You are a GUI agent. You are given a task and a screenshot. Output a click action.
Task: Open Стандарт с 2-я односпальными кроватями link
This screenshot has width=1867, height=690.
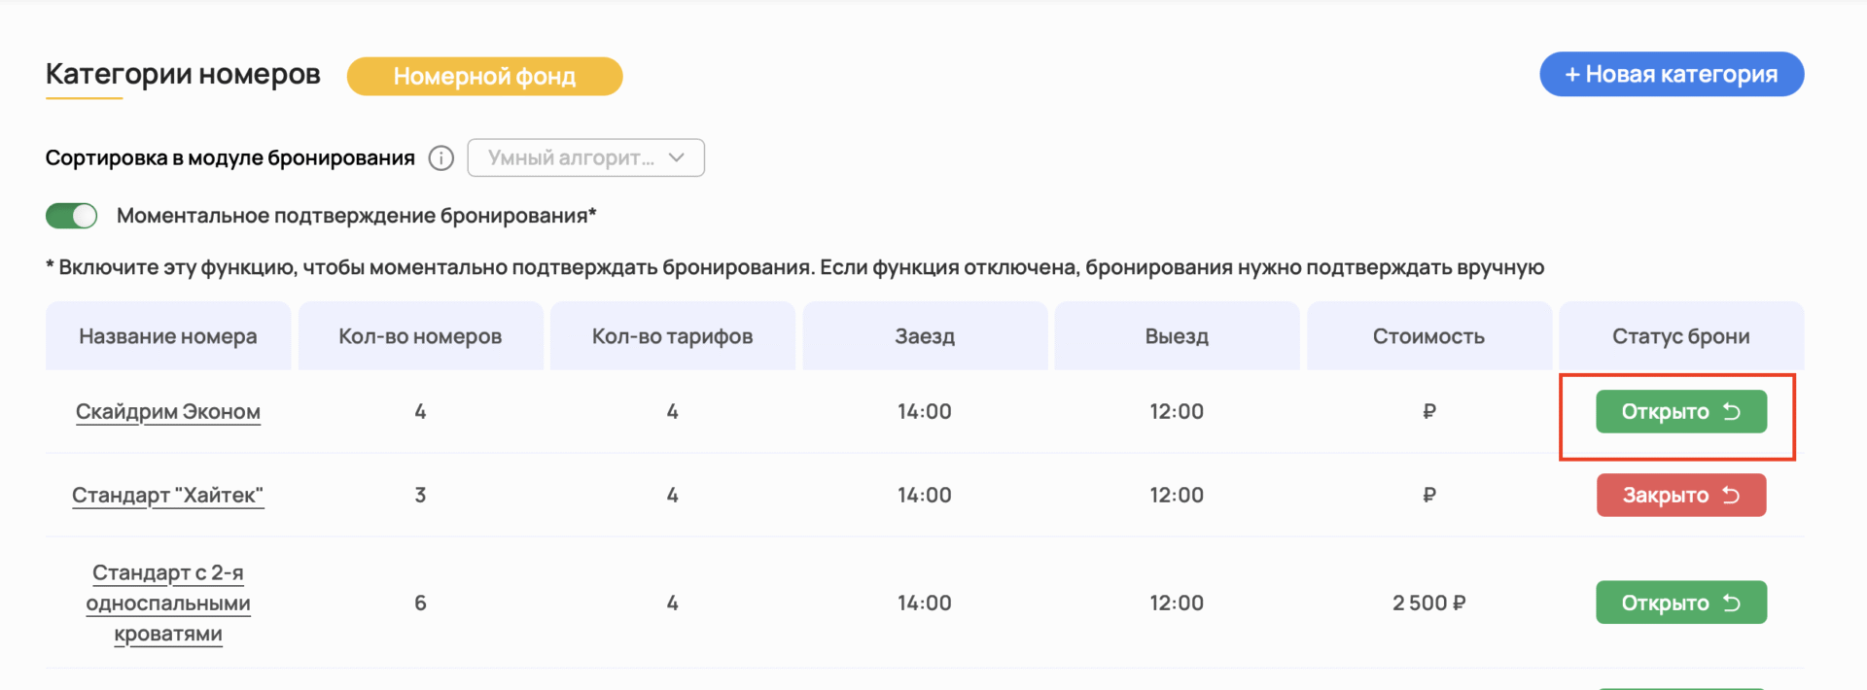click(x=168, y=603)
